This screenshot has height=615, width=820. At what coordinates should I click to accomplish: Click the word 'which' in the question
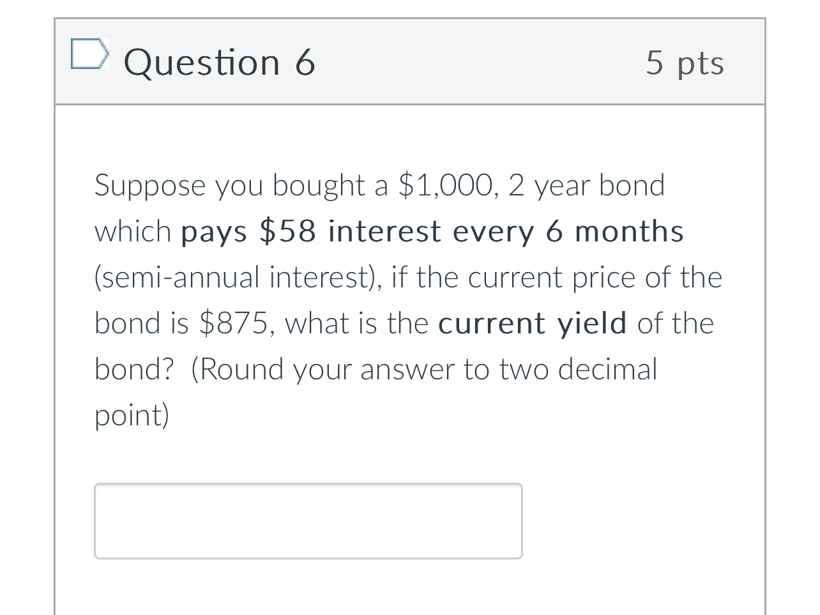[133, 231]
